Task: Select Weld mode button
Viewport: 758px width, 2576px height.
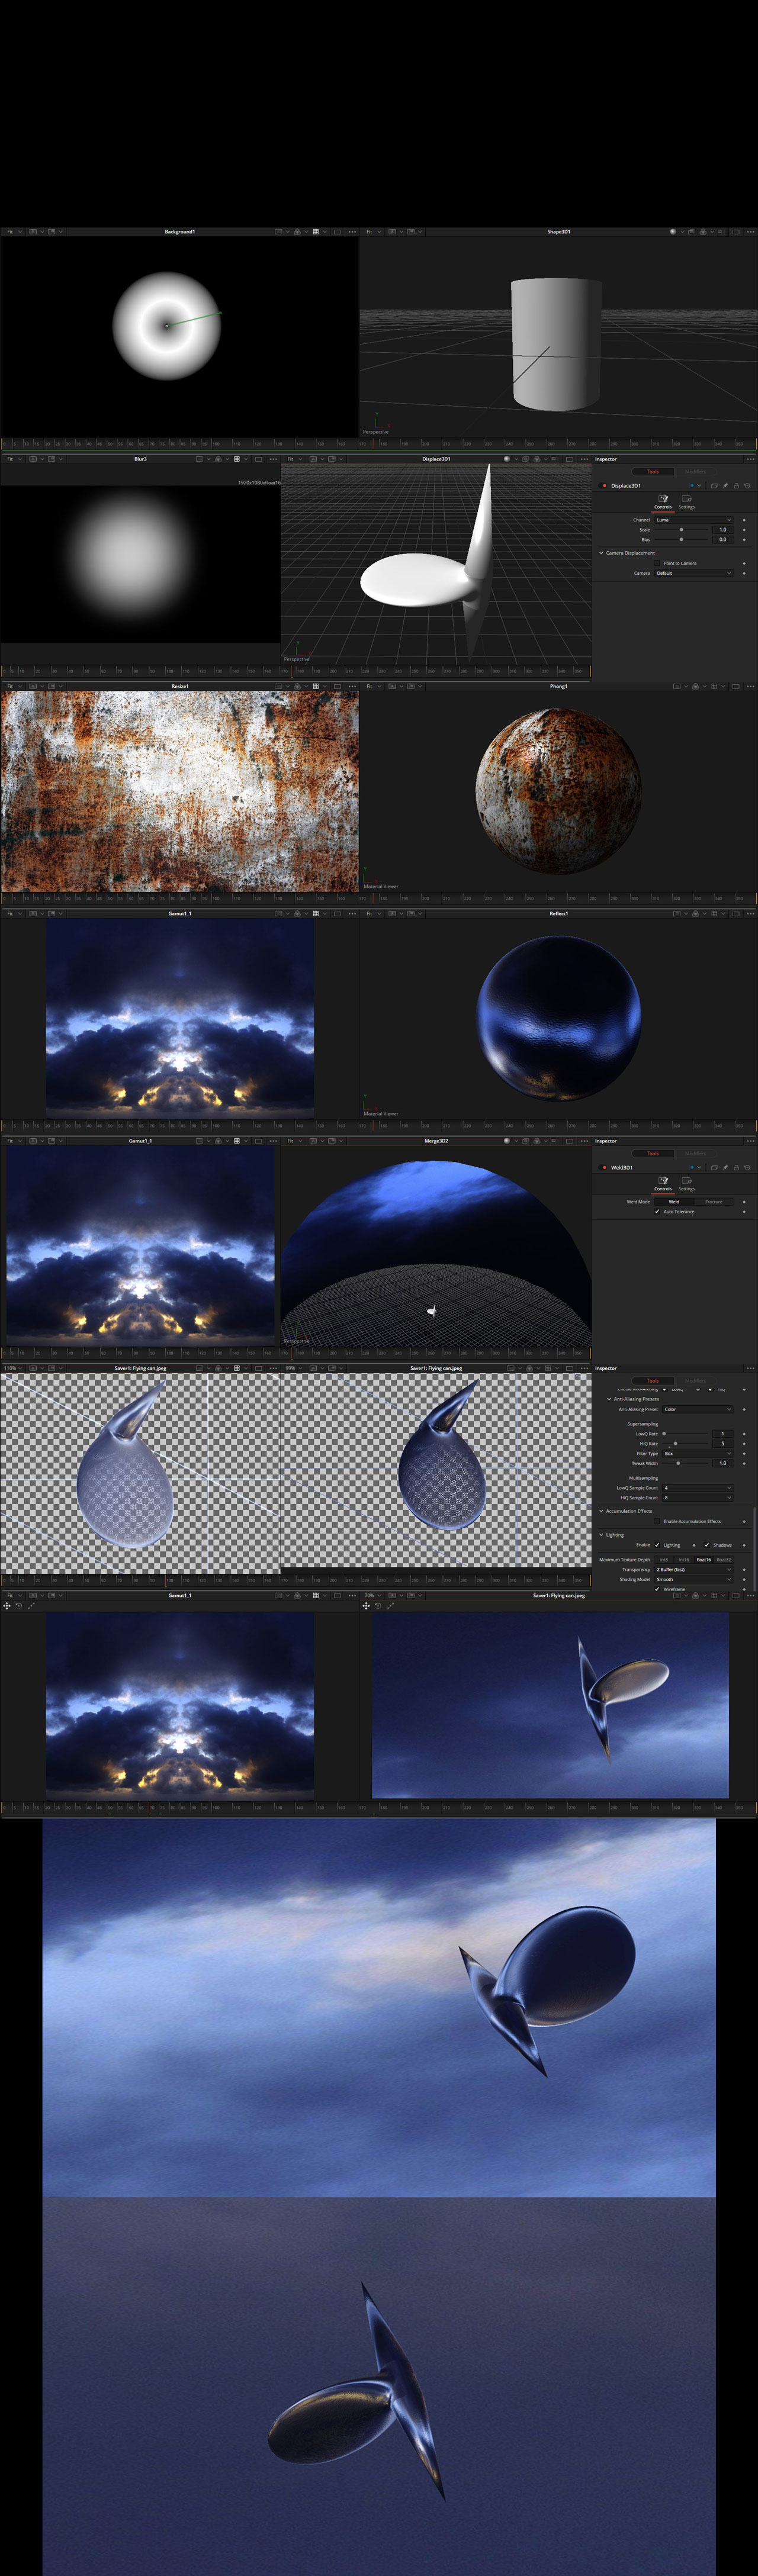Action: (x=674, y=1202)
